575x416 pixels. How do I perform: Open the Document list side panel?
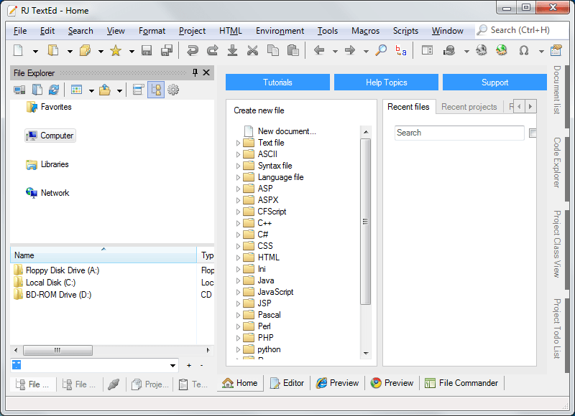click(556, 90)
